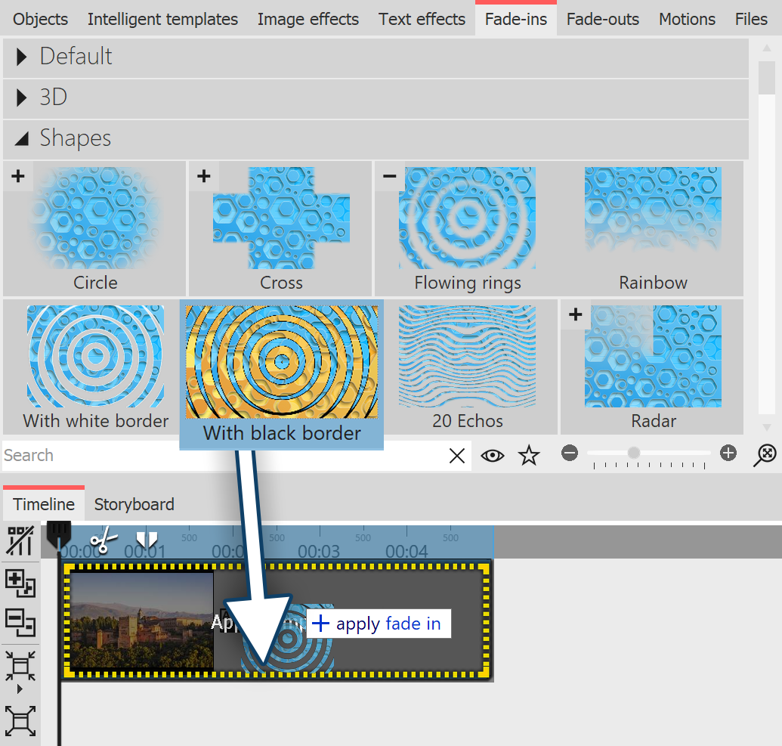Click the remove track icon in sidebar
Viewport: 782px width, 746px height.
click(x=20, y=621)
